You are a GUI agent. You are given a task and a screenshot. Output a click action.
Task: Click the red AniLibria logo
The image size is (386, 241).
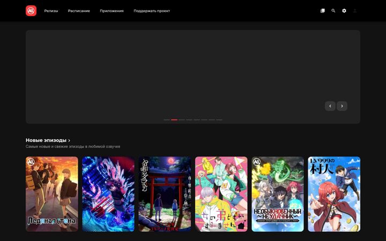point(31,11)
